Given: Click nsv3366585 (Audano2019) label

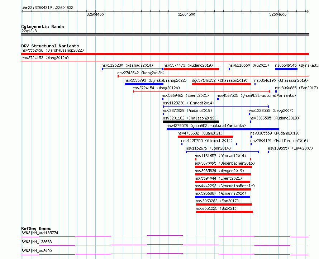Looking at the screenshot, I should [x=274, y=118].
